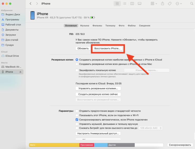The height and width of the screenshot is (149, 195).
Task: Switch Finder to icon grid view
Action: tap(117, 4)
